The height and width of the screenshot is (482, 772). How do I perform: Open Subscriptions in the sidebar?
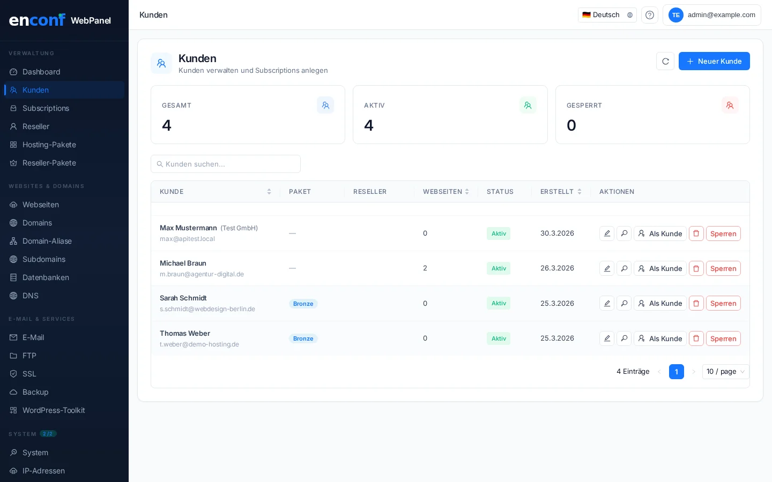coord(46,108)
